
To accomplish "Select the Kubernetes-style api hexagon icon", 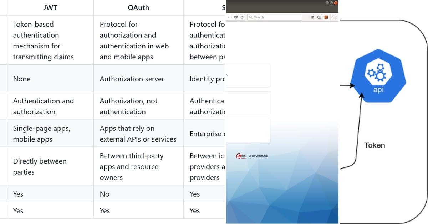I will (379, 75).
